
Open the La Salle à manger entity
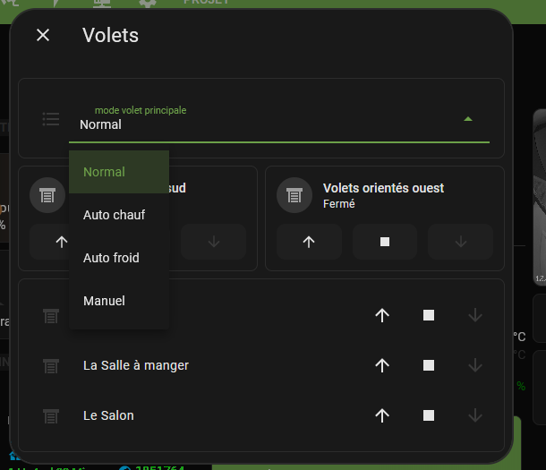[x=136, y=365]
